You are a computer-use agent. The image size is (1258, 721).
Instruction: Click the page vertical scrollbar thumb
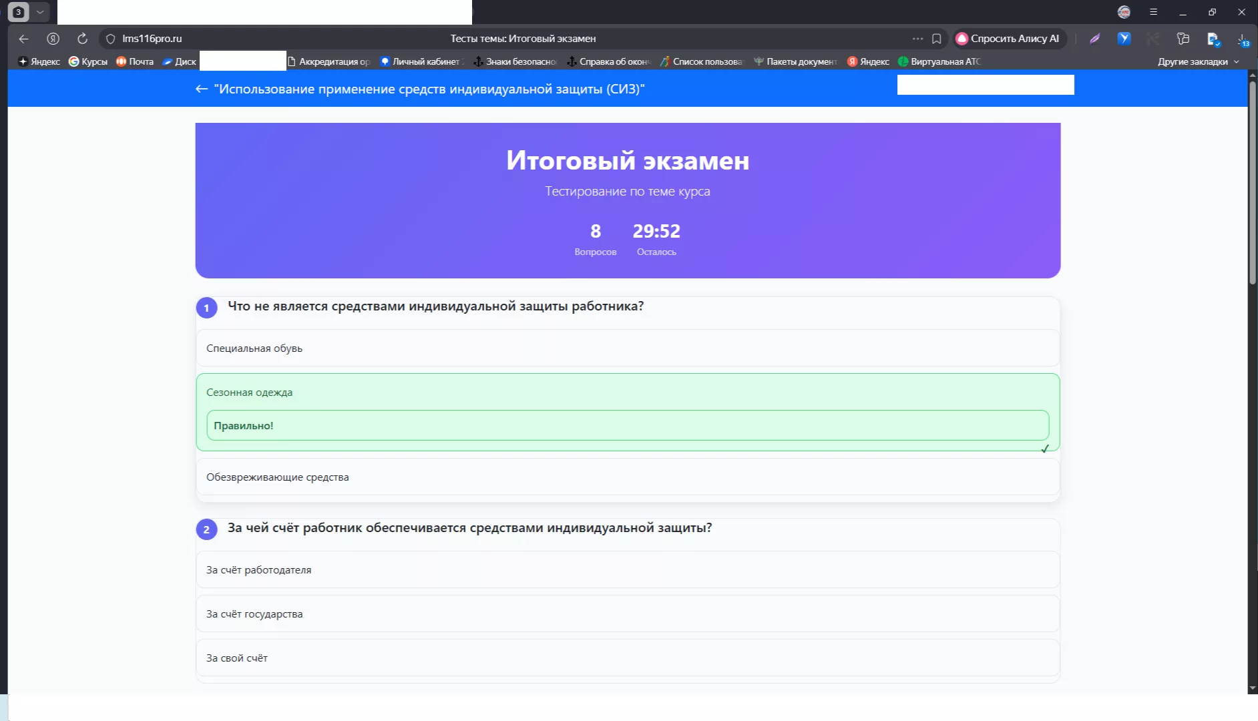coord(1253,182)
